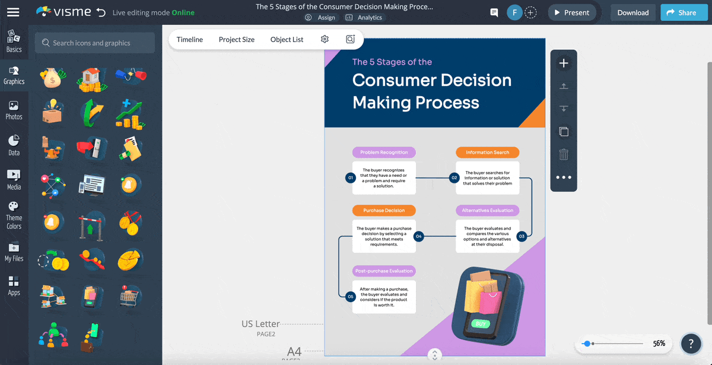
Task: Click the add collaborator plus icon
Action: tap(530, 12)
